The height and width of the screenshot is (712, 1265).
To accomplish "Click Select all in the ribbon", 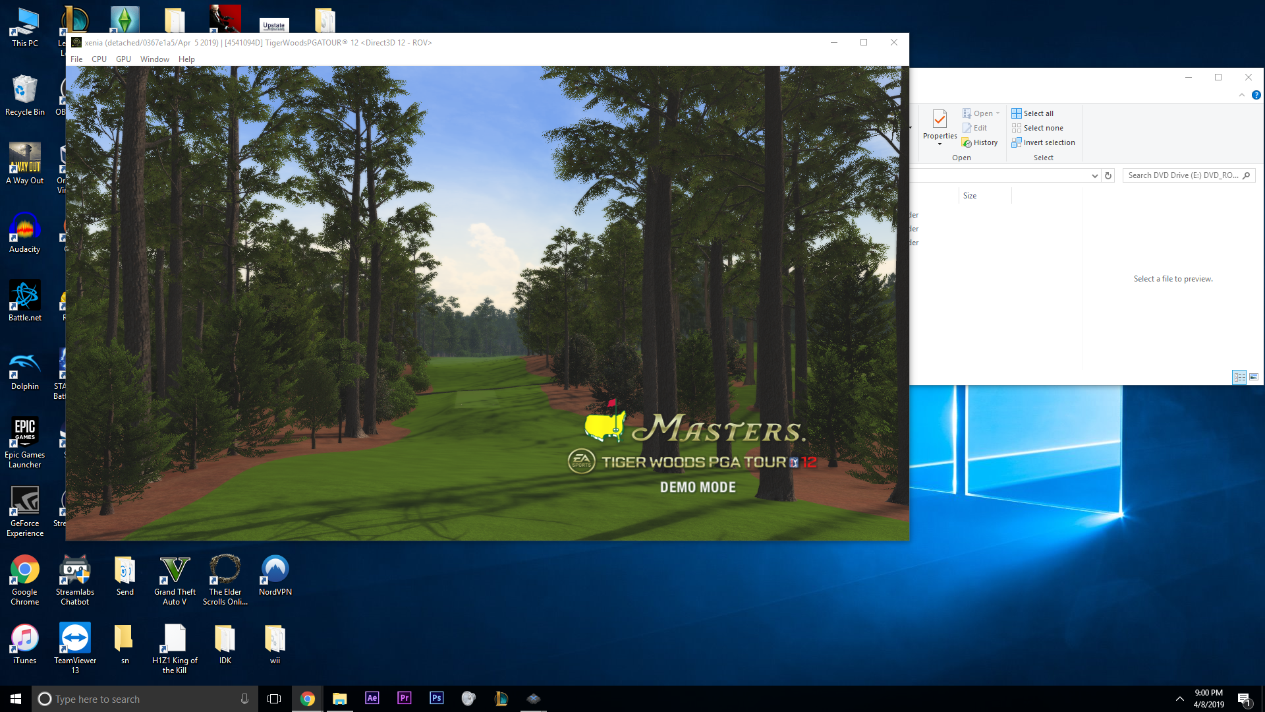I will [x=1032, y=113].
